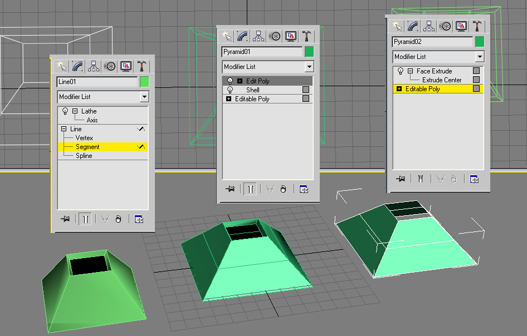The image size is (527, 336).
Task: Open Display tab in Line01 panel
Action: click(126, 66)
